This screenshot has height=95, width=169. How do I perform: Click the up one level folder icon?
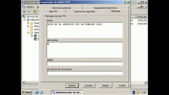click(x=35, y=12)
